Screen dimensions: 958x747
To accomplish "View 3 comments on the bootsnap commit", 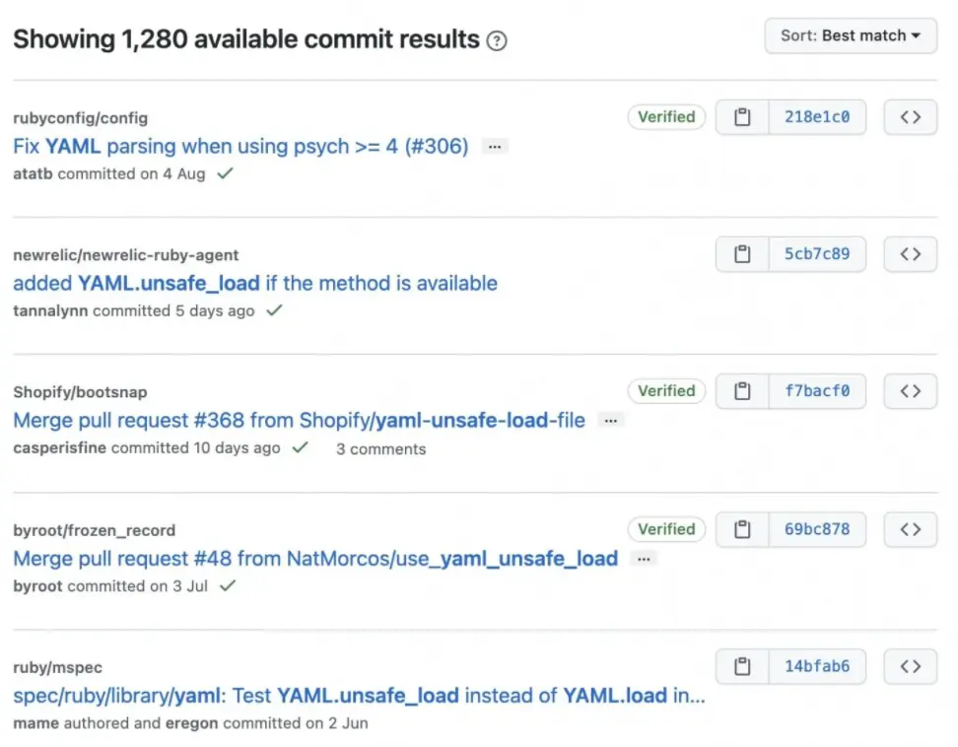I will click(380, 448).
